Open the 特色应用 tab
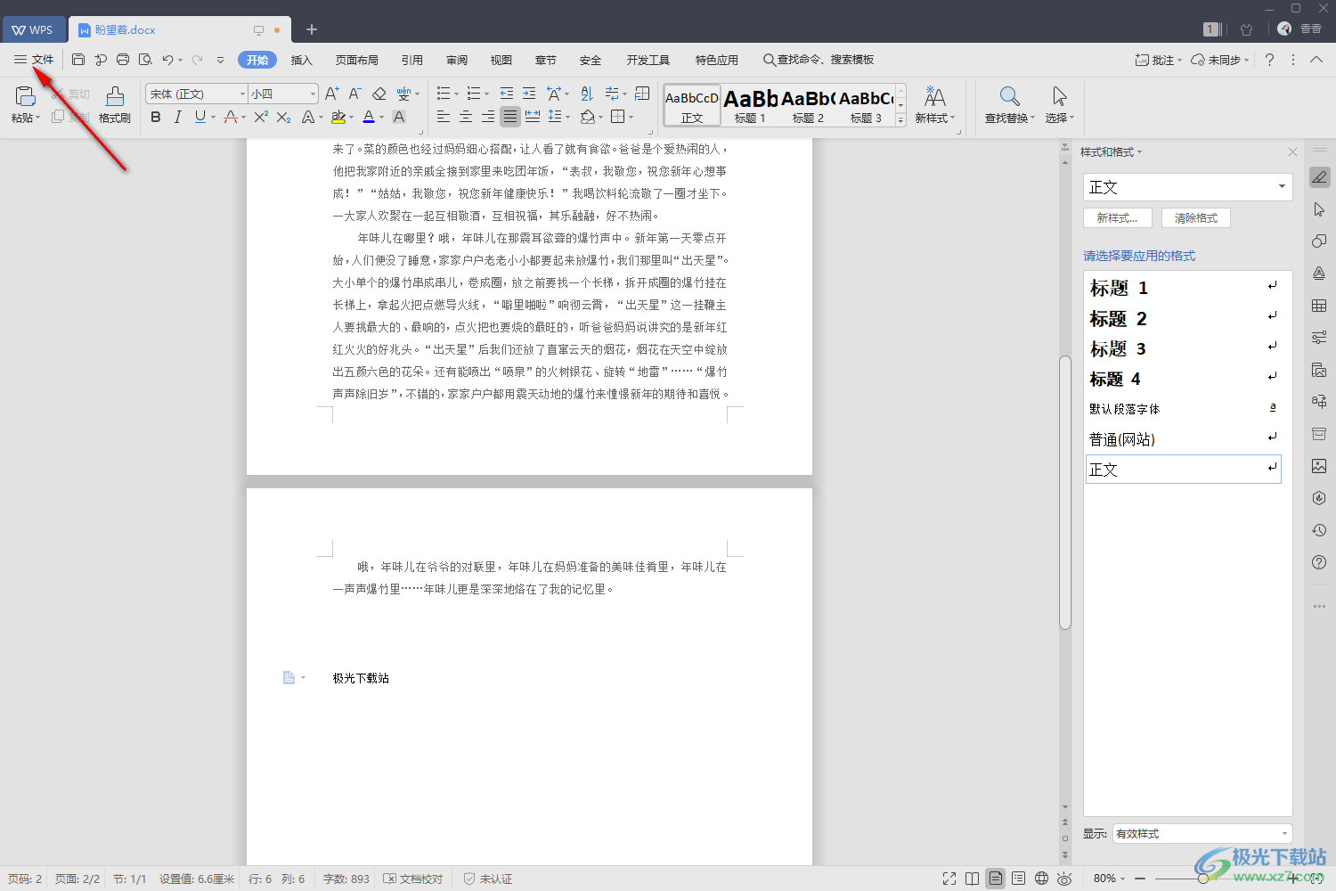 [717, 60]
